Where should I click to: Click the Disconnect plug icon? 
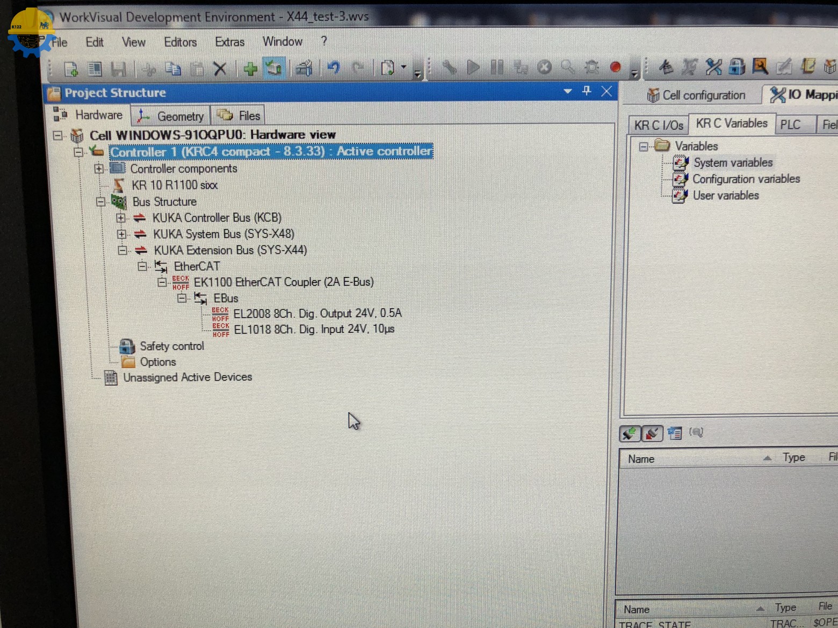(x=652, y=433)
